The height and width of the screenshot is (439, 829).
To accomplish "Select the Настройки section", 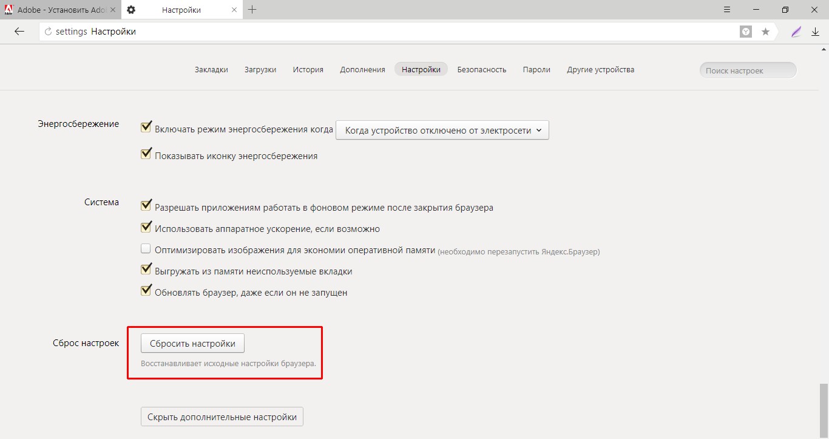I will [x=421, y=70].
